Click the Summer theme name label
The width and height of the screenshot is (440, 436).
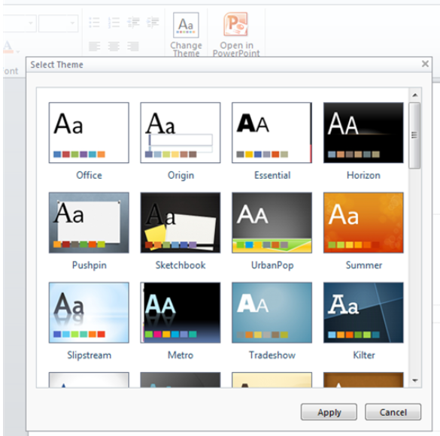[364, 265]
